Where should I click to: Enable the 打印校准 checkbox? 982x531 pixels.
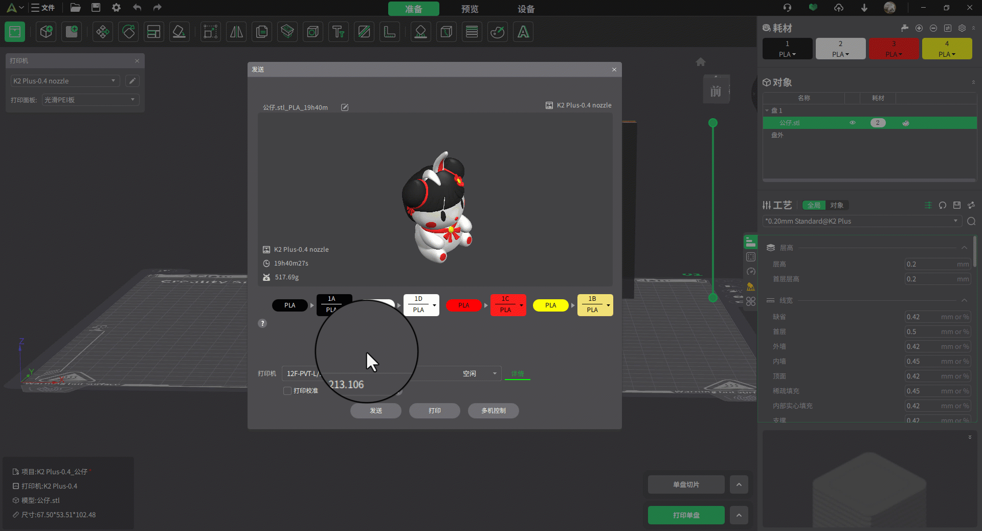pos(287,391)
